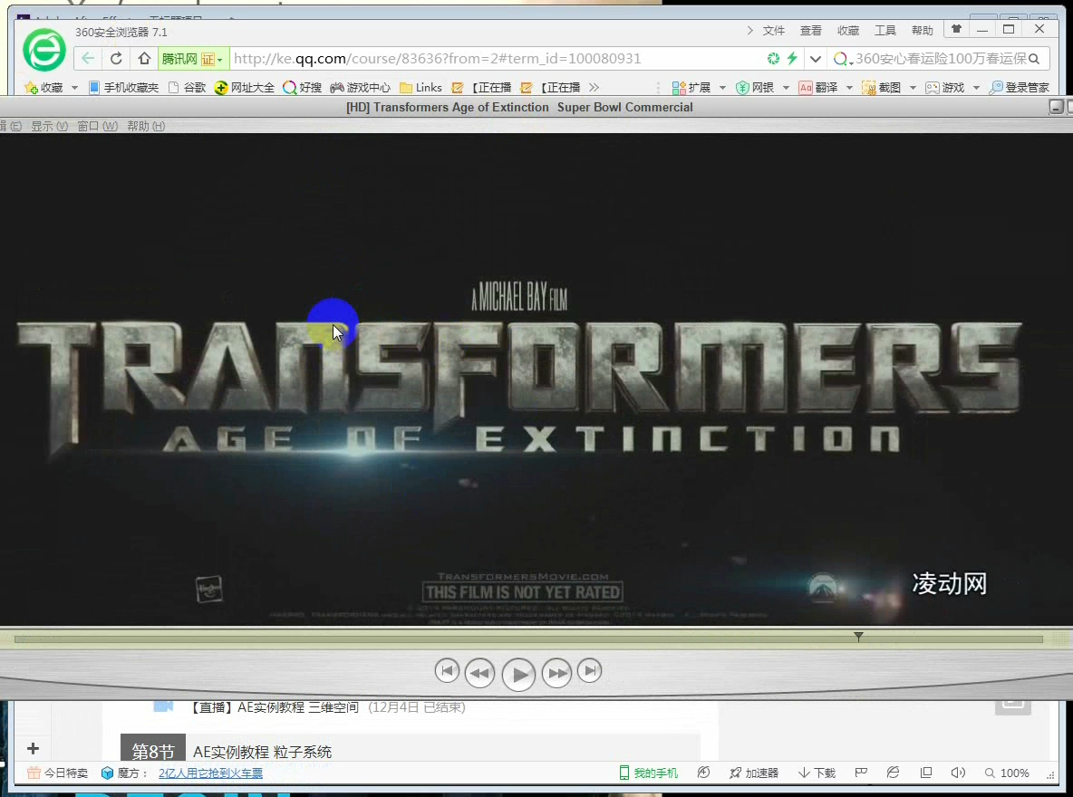
Task: Go back with the browser back arrow
Action: click(x=88, y=59)
